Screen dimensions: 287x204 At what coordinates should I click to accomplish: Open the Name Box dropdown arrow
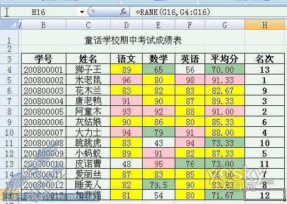click(82, 12)
